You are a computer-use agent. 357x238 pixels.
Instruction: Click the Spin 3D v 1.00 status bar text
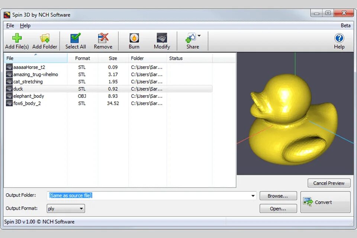pos(39,222)
